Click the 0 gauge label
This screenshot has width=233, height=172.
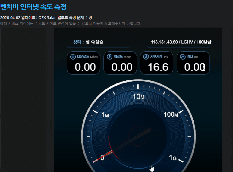(102, 158)
